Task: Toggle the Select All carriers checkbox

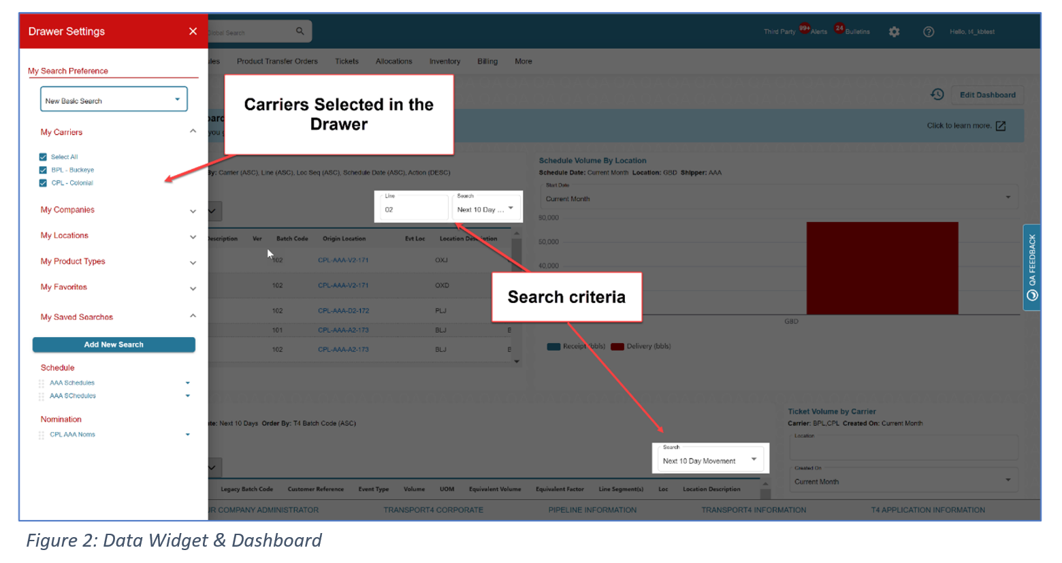Action: click(43, 157)
